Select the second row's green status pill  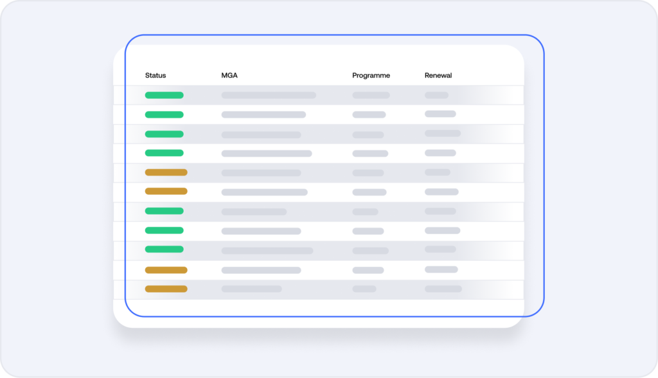click(x=164, y=114)
